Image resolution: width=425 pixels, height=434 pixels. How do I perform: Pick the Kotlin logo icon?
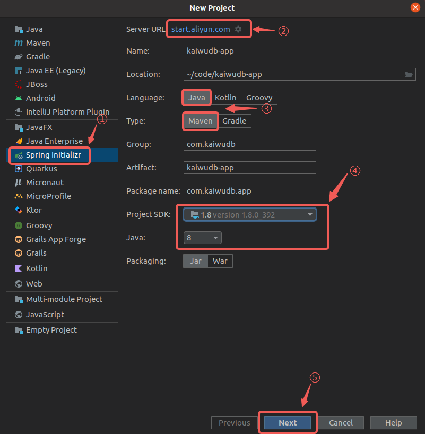coord(19,268)
